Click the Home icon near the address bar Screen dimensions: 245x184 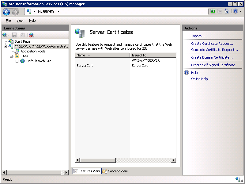point(227,11)
